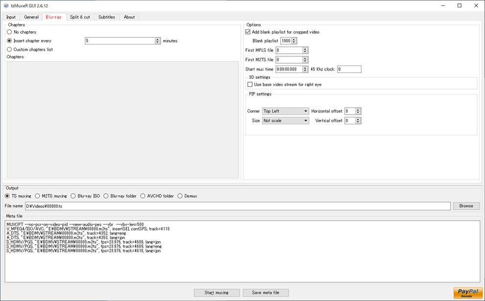The width and height of the screenshot is (485, 301).
Task: Expand the PIP Size dropdown
Action: [285, 120]
